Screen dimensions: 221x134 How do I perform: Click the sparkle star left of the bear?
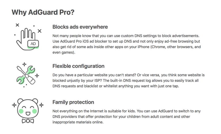14,105
